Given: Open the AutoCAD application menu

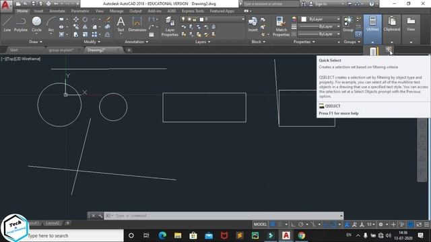Looking at the screenshot, I should (x=6, y=5).
